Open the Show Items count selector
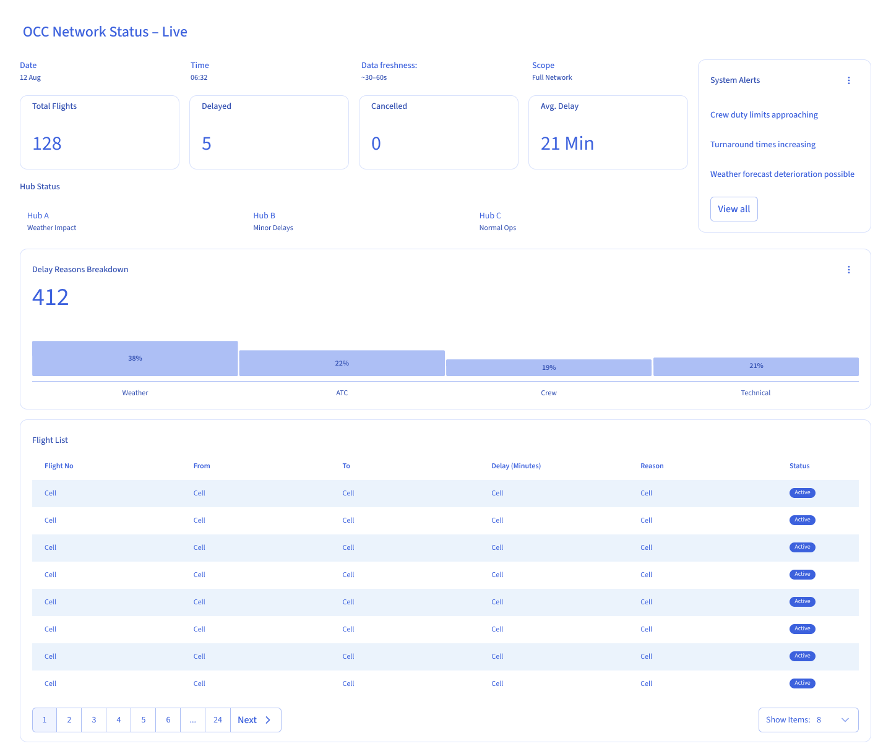The width and height of the screenshot is (891, 754). (x=808, y=719)
